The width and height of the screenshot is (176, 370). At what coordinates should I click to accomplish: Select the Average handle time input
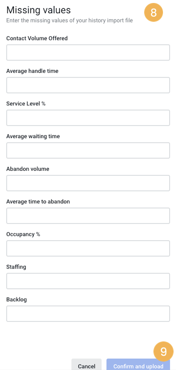[x=88, y=85]
